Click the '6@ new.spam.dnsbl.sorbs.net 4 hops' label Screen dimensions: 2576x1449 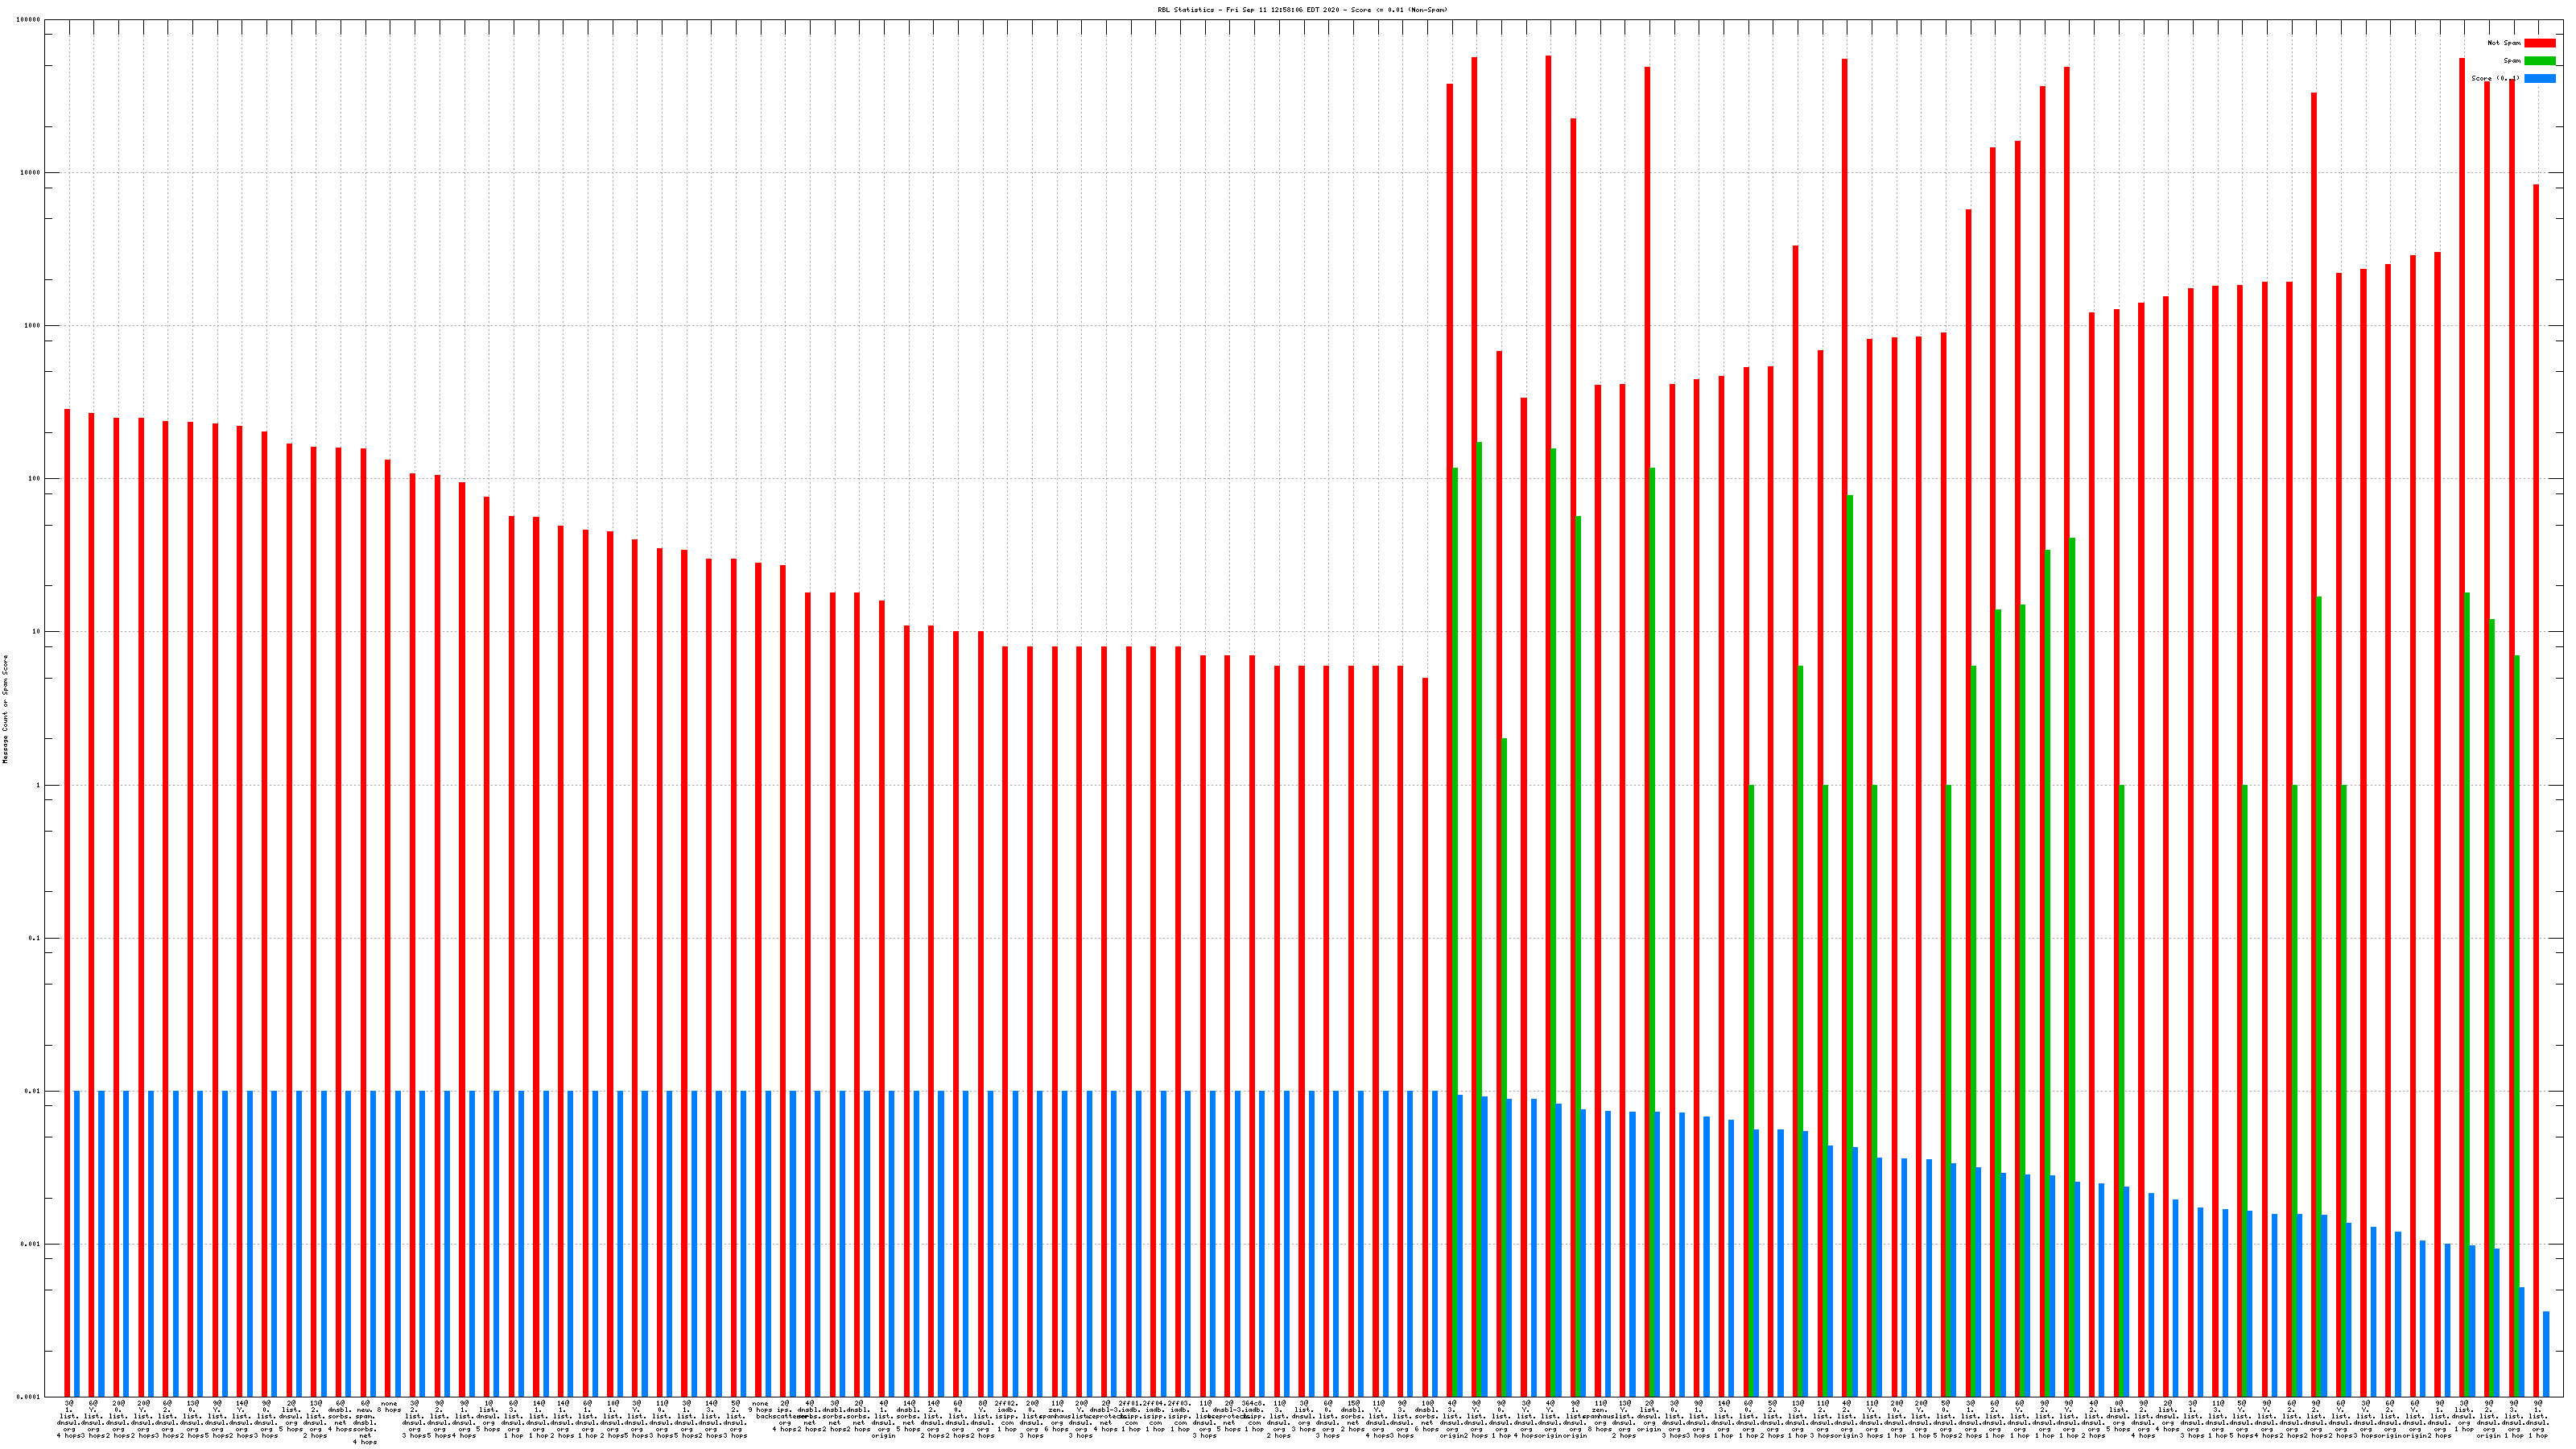365,1422
